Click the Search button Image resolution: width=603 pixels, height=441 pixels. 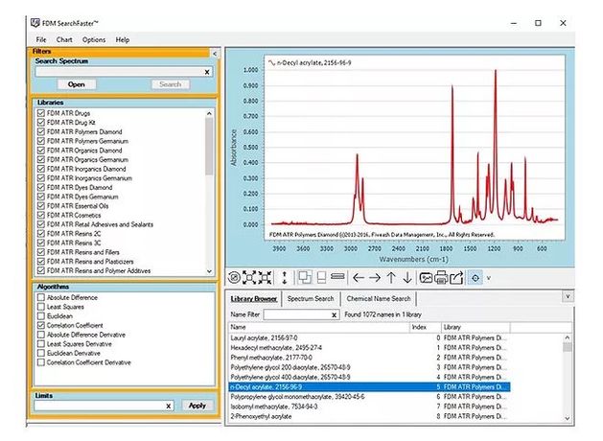(171, 84)
